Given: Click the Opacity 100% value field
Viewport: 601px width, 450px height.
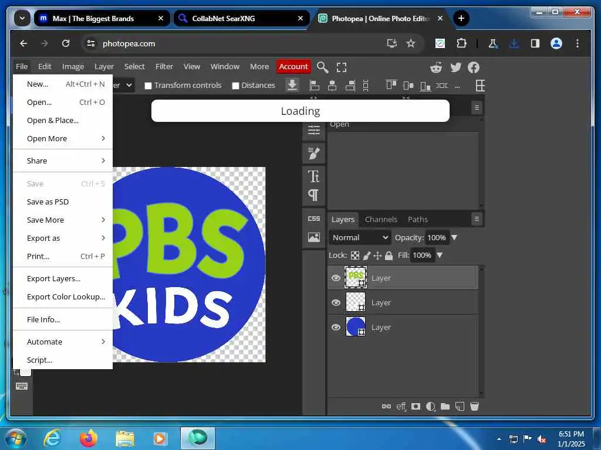Looking at the screenshot, I should pos(436,238).
